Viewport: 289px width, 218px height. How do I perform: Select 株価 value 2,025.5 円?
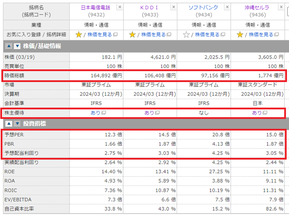click(217, 57)
